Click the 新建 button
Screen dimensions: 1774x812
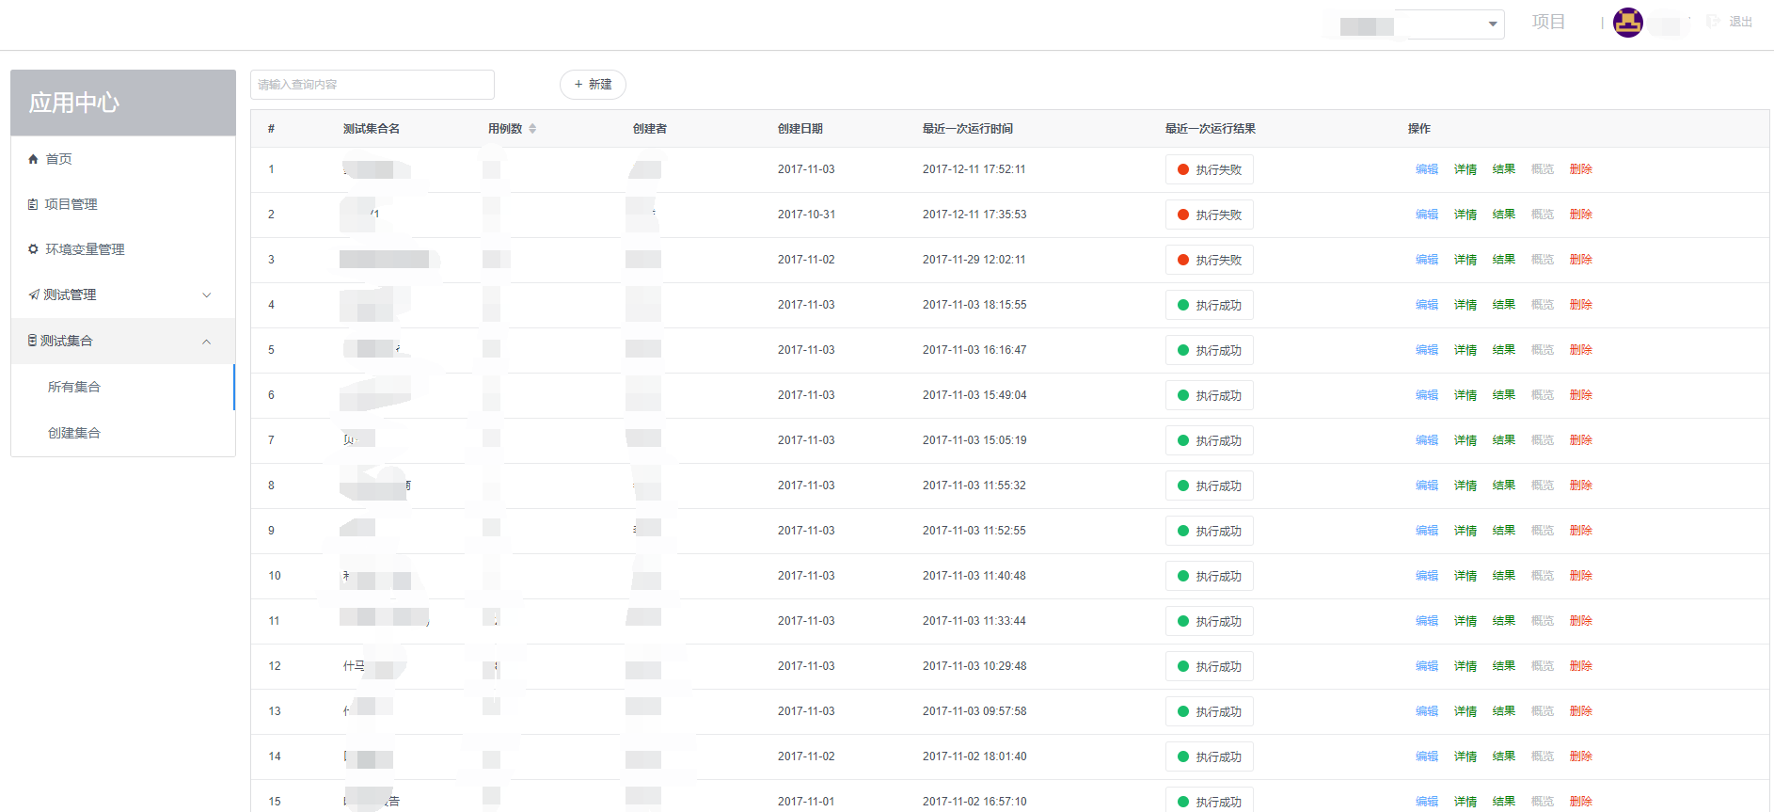(x=593, y=85)
